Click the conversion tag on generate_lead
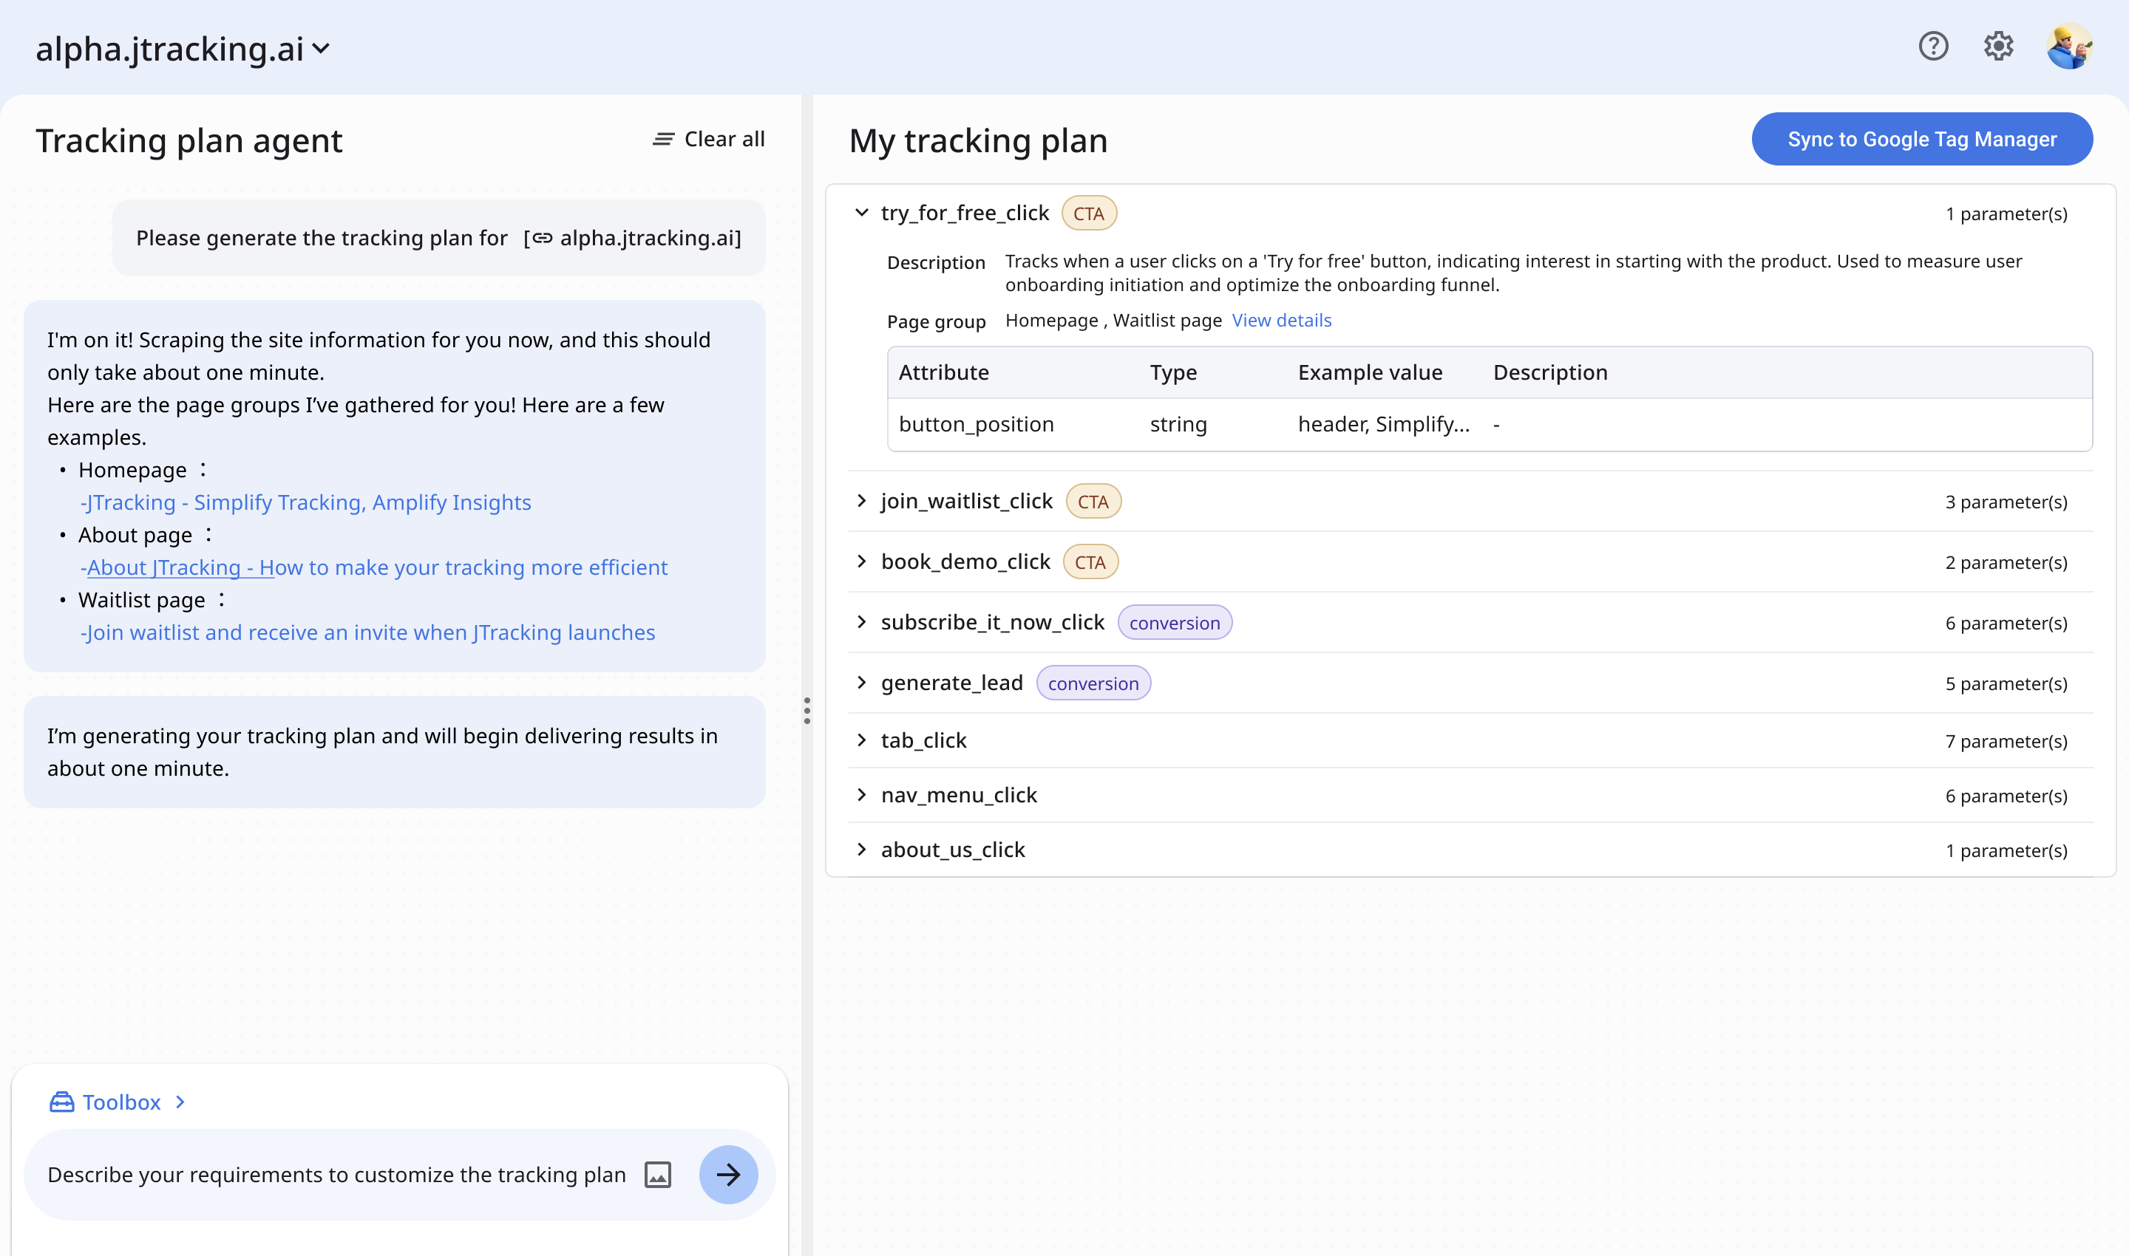This screenshot has height=1256, width=2129. pos(1093,683)
